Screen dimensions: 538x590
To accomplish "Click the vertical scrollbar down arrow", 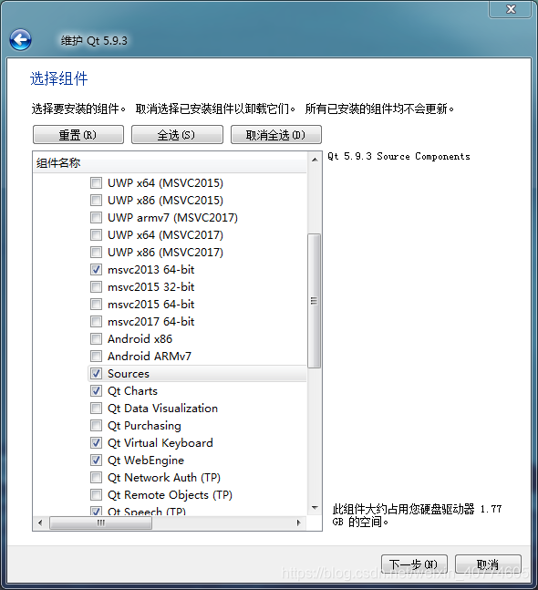I will click(x=315, y=508).
